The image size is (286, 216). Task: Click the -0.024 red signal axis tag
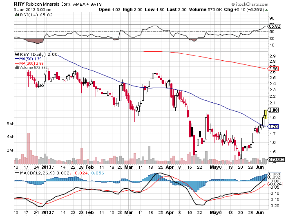pos(275,184)
